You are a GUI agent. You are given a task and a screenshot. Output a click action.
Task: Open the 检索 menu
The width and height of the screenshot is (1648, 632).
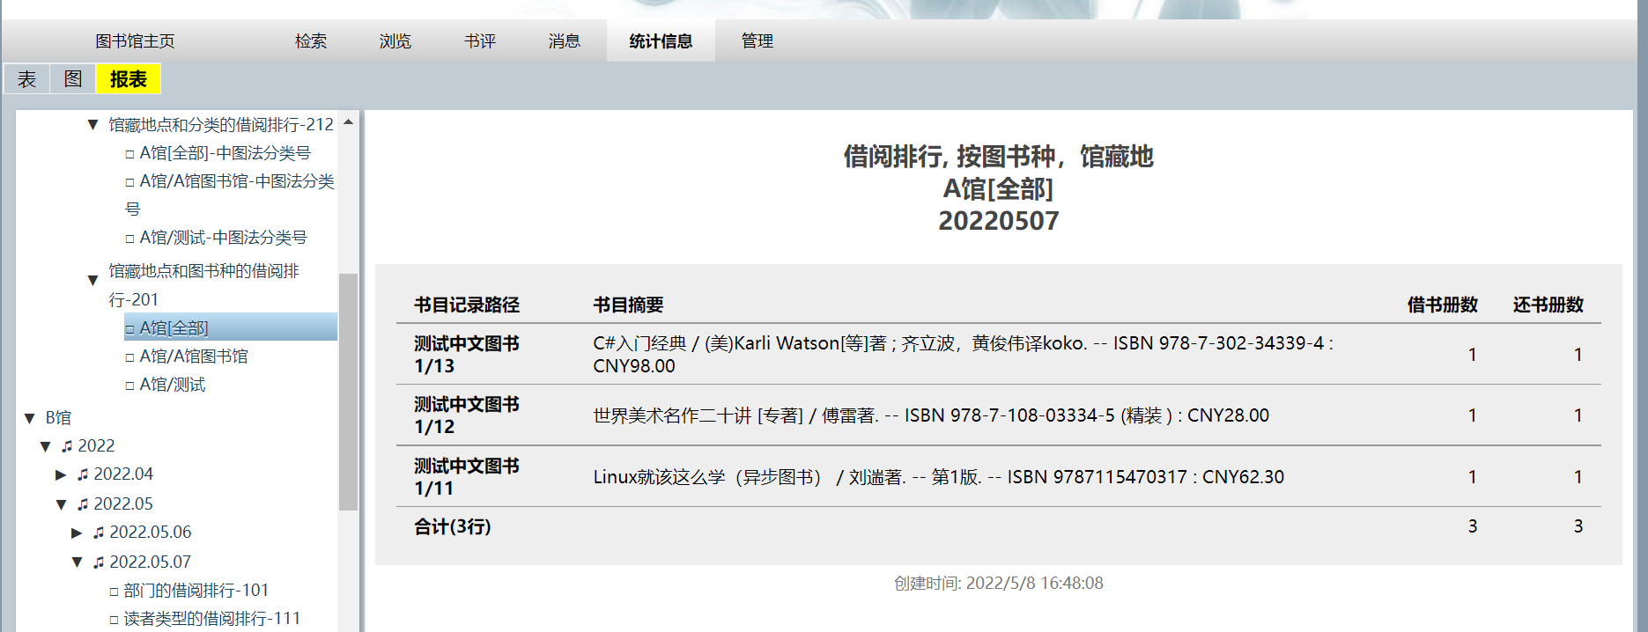(x=311, y=41)
